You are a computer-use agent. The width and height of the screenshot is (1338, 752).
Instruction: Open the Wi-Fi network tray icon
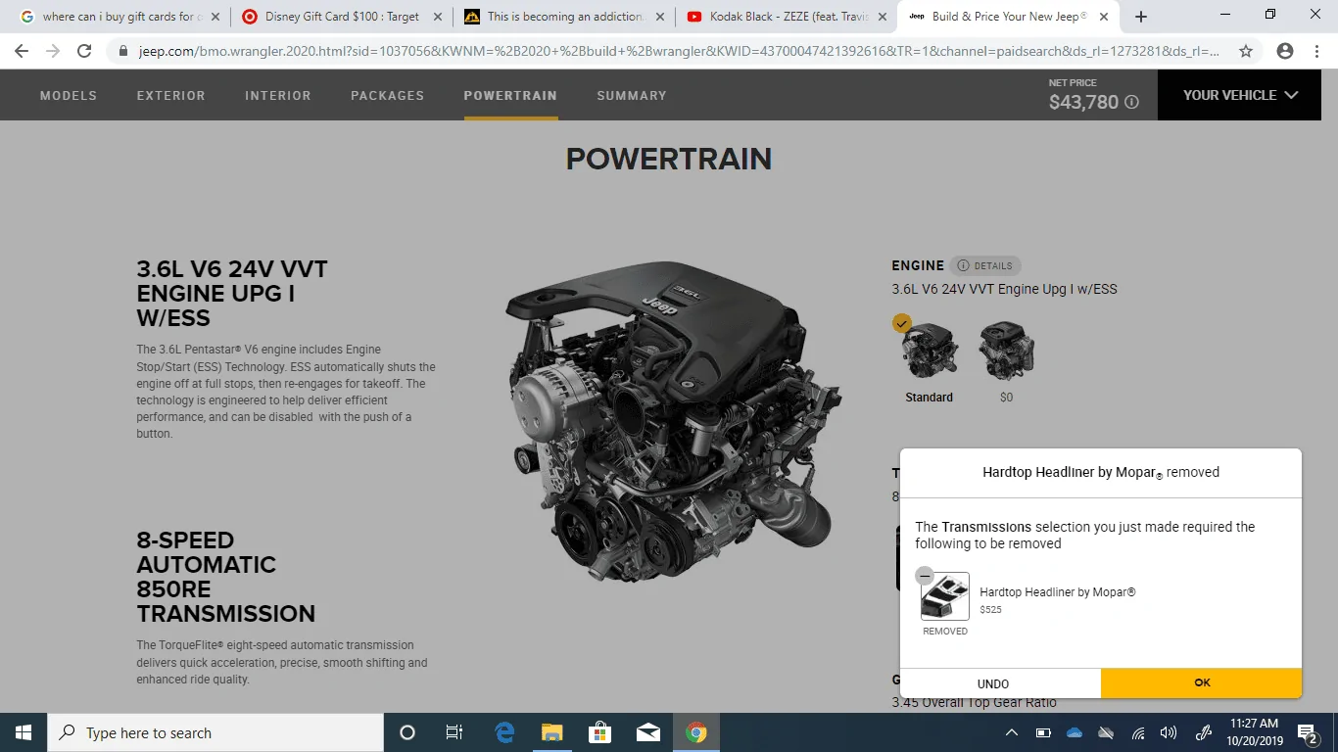1137,732
